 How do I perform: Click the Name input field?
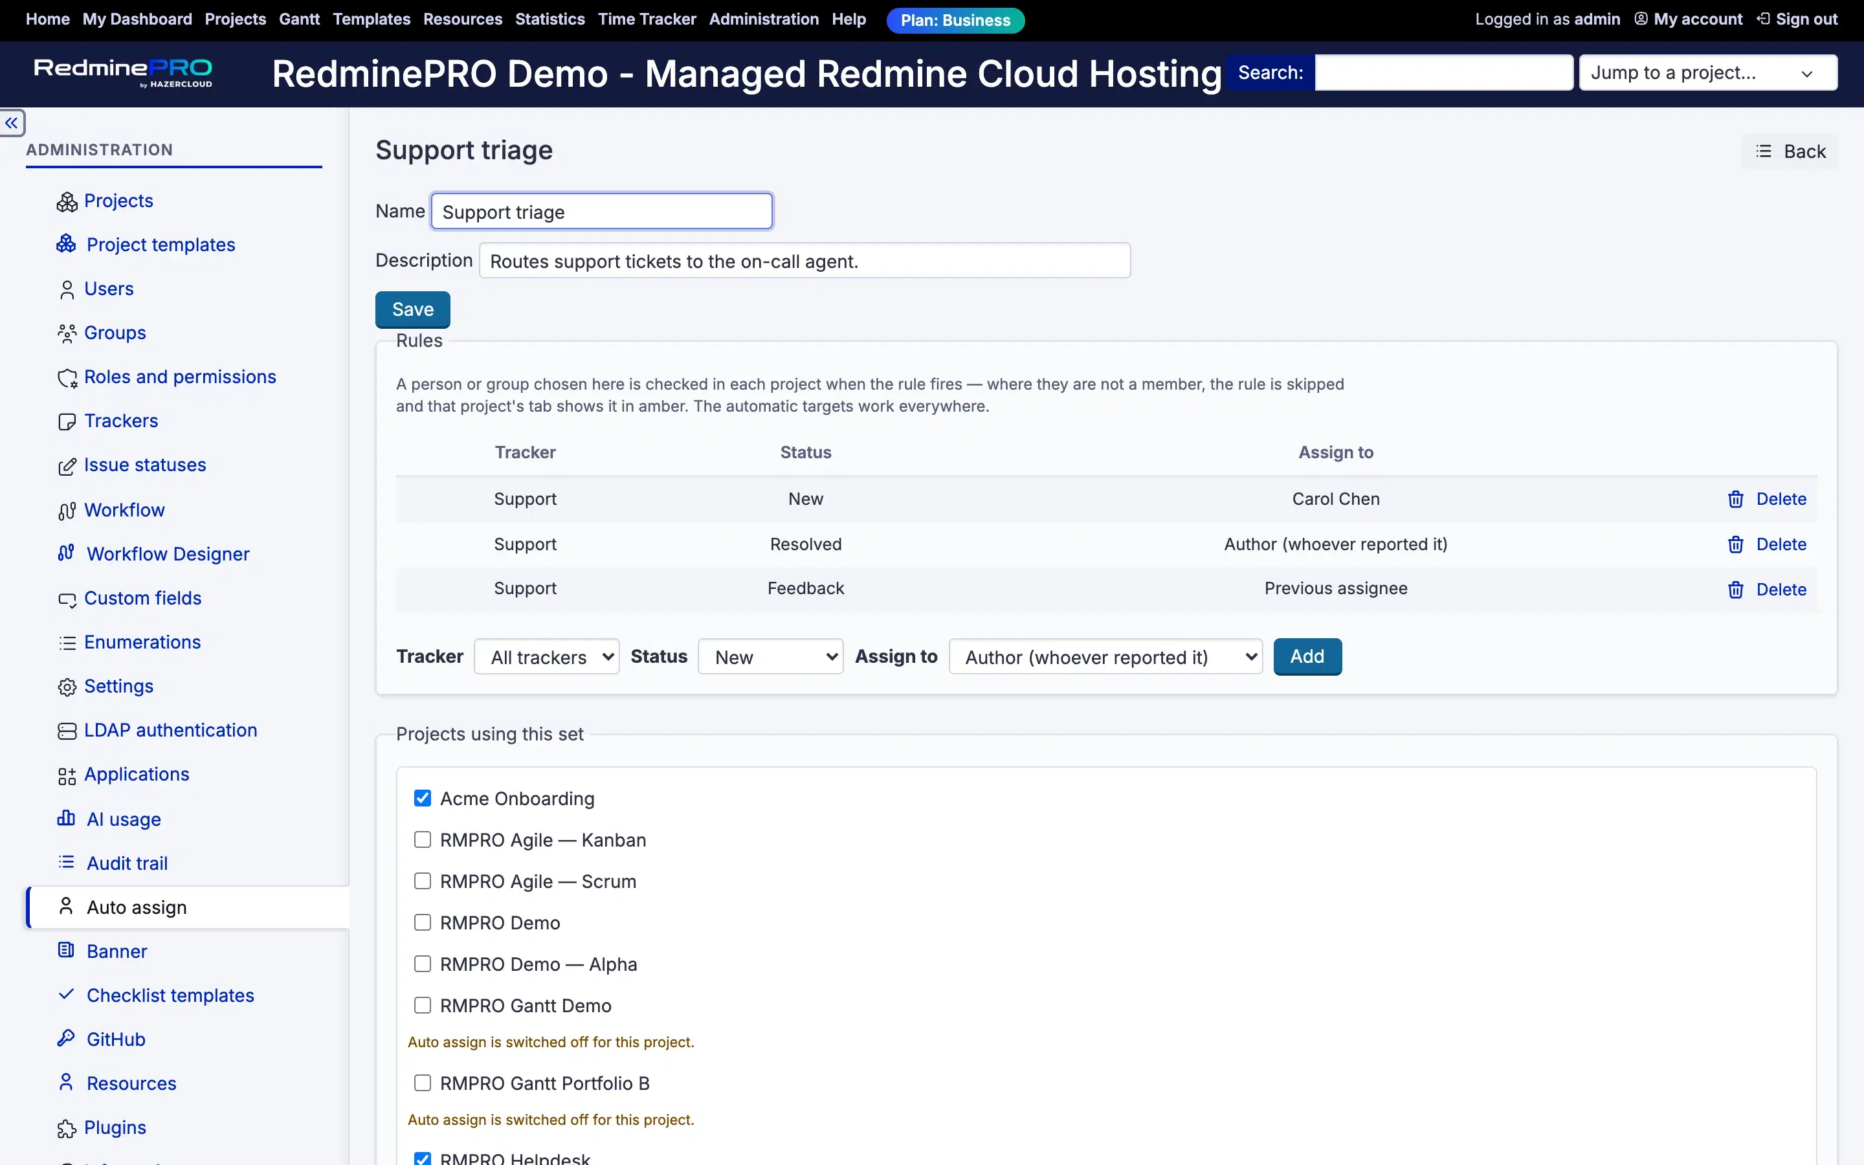pyautogui.click(x=601, y=211)
